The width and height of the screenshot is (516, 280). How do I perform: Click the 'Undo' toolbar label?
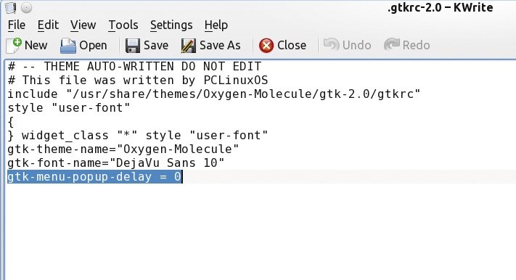pyautogui.click(x=357, y=46)
